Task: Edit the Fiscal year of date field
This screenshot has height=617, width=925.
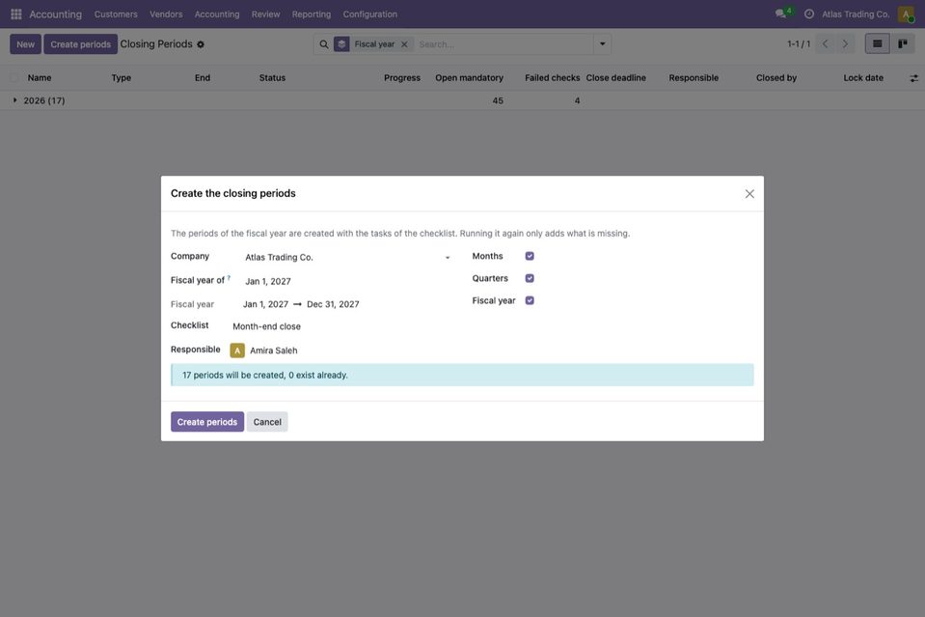Action: click(x=347, y=282)
